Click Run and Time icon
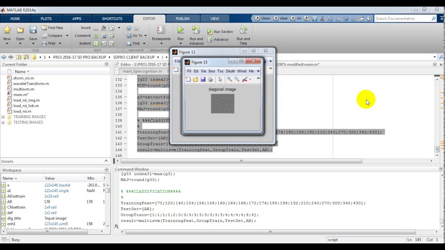Viewport: 445px width, 250px height. (x=243, y=30)
